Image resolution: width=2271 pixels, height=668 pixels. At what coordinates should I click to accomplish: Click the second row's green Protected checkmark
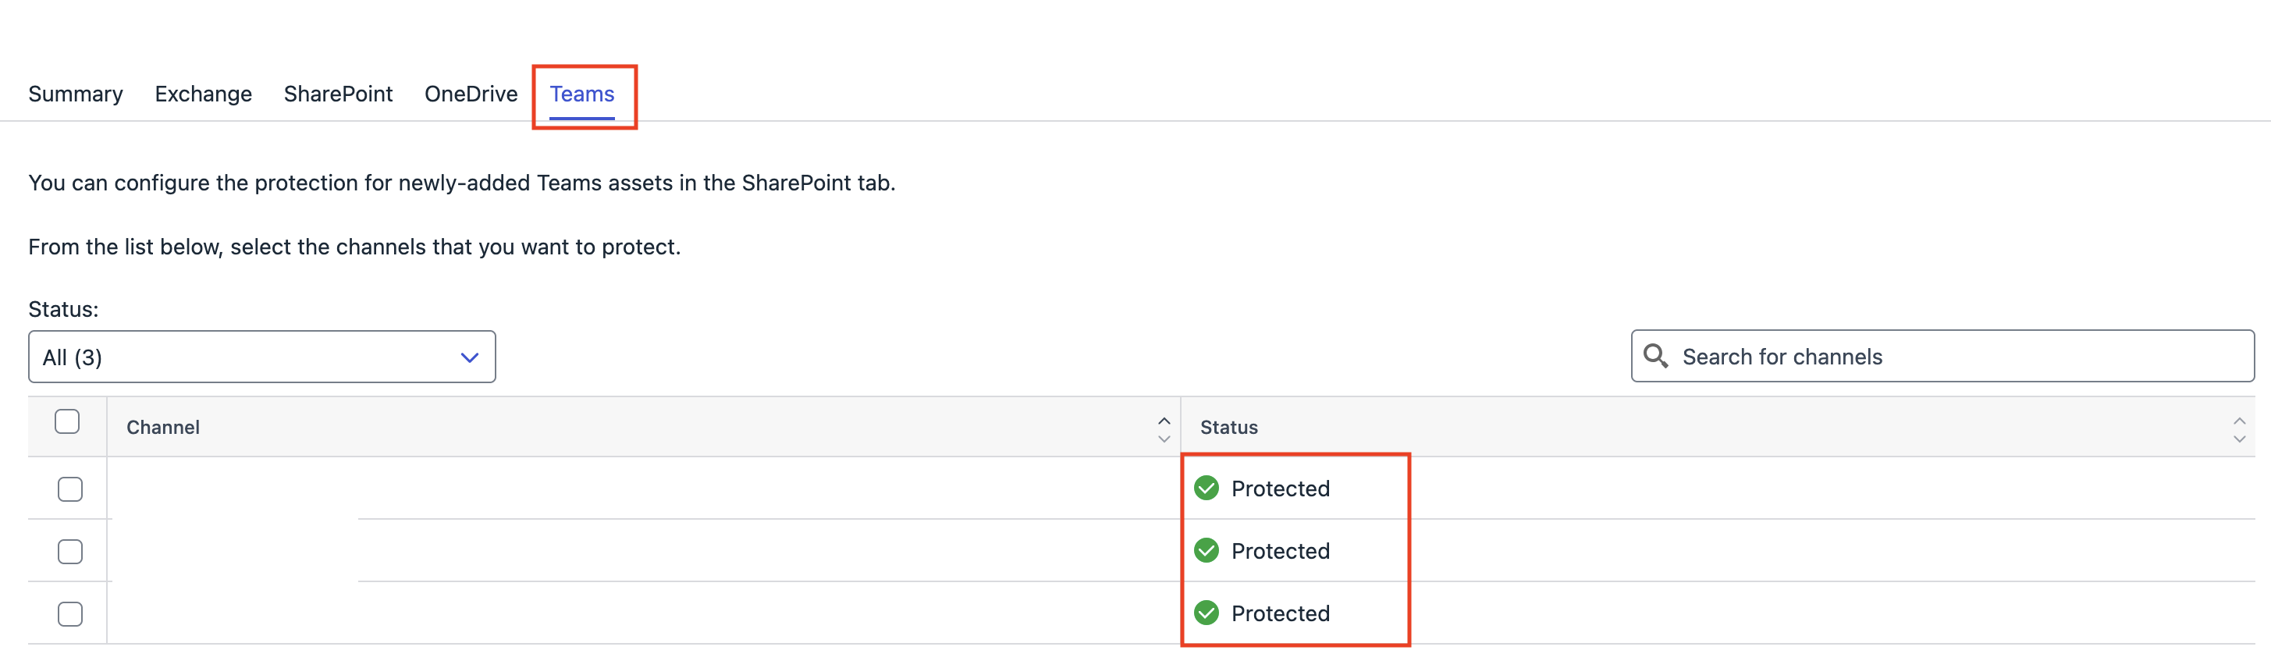(1206, 551)
